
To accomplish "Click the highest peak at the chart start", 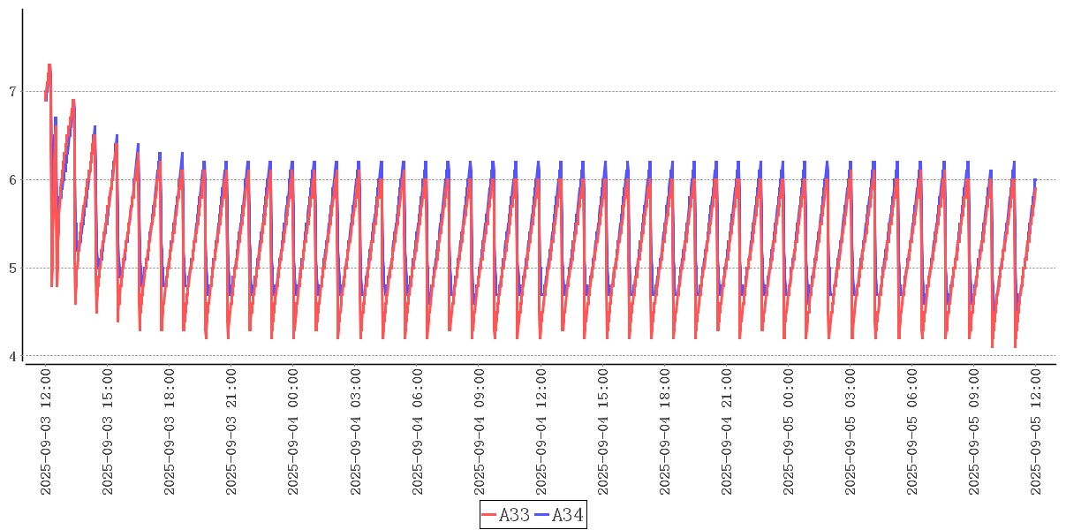I will tap(49, 65).
